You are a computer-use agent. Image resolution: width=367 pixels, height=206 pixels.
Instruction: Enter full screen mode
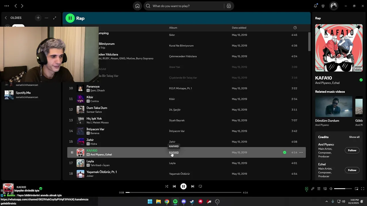(363, 189)
